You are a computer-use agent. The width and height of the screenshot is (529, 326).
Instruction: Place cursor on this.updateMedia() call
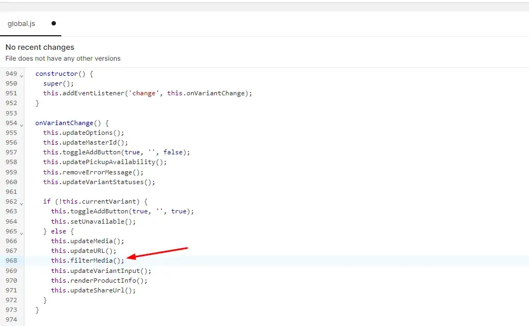pyautogui.click(x=87, y=241)
